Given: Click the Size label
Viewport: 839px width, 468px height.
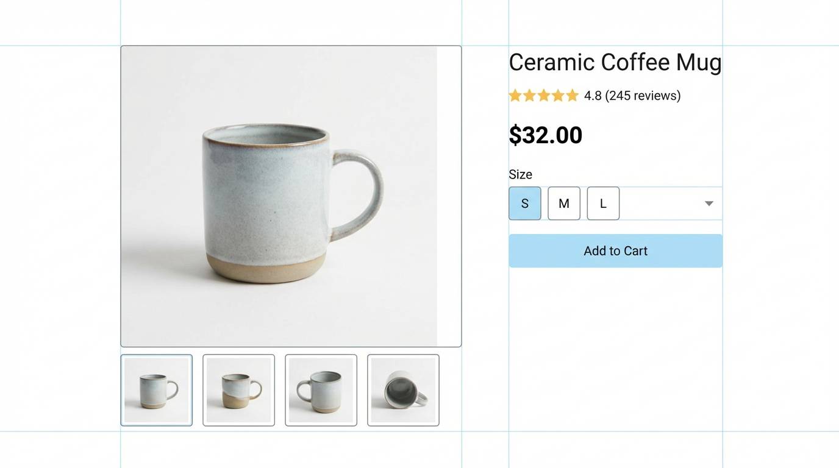Looking at the screenshot, I should [520, 174].
